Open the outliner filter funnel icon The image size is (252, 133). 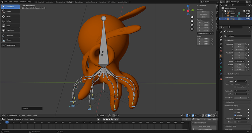click(249, 5)
